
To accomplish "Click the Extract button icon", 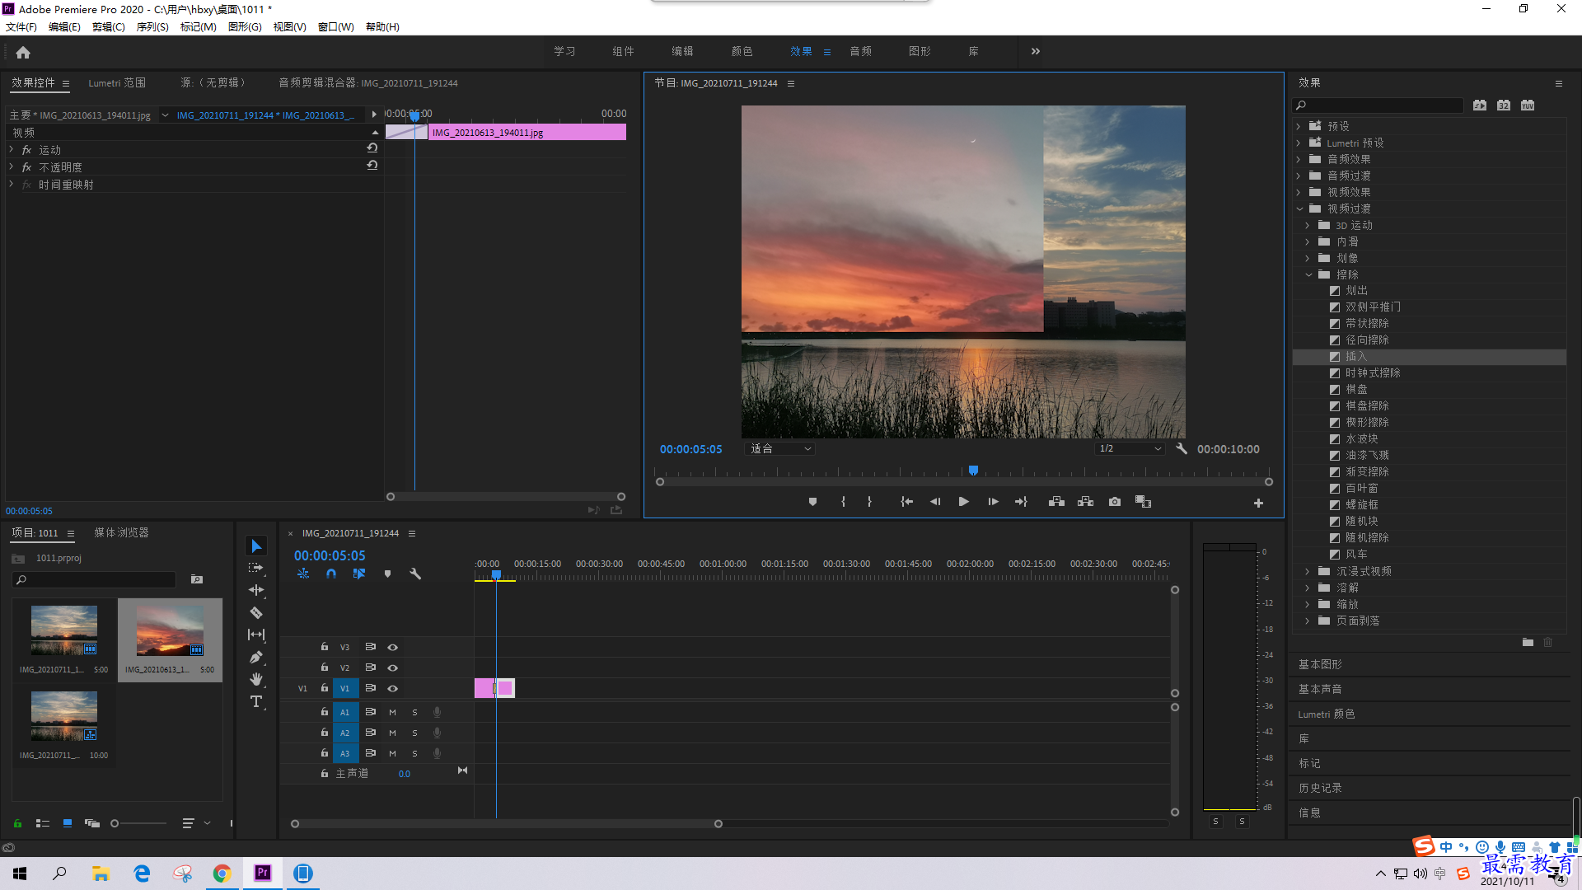I will pos(1085,502).
